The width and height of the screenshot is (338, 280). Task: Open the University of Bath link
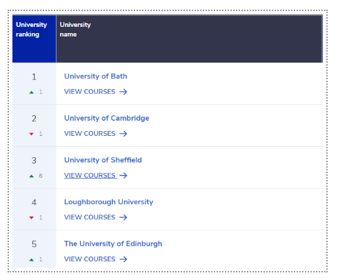[x=96, y=76]
